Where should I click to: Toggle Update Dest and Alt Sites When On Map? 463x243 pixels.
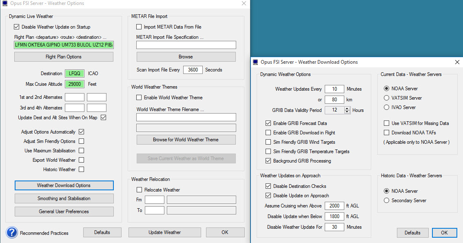103,118
